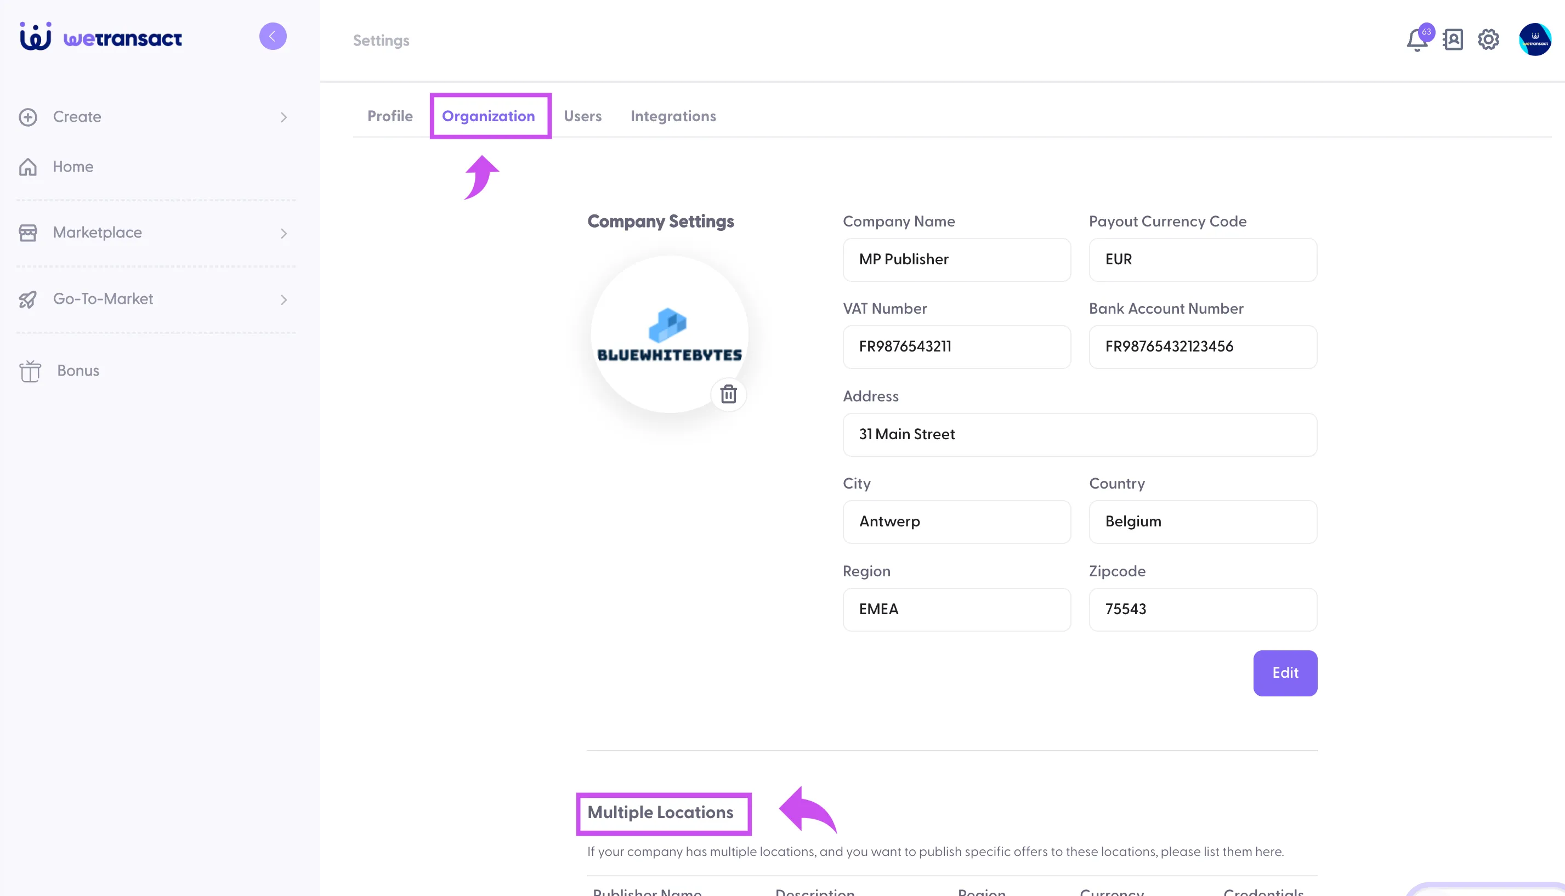Click the Bonus gift icon
This screenshot has width=1565, height=896.
point(30,371)
